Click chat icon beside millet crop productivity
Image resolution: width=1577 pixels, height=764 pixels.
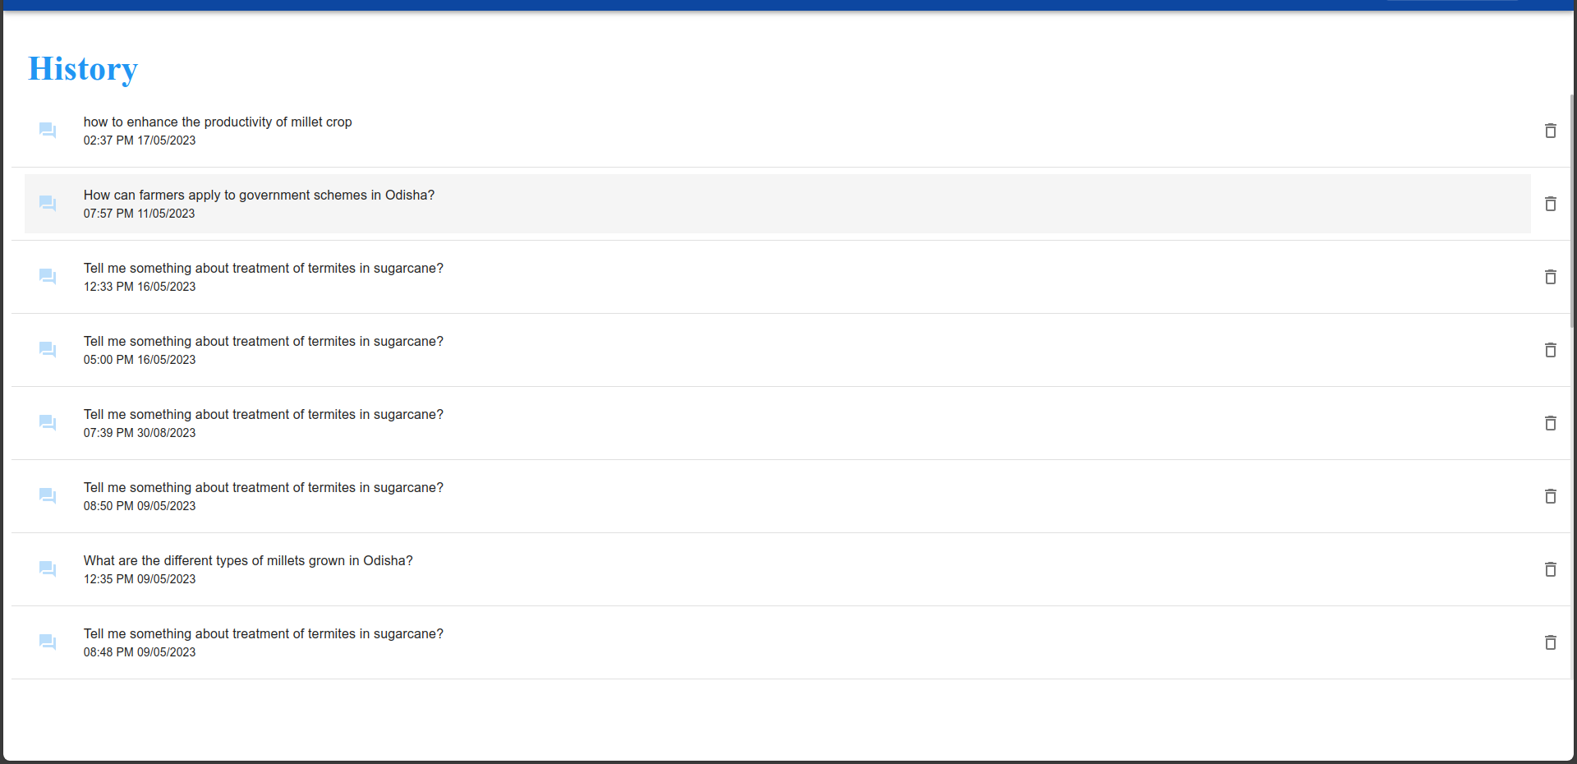click(x=48, y=131)
